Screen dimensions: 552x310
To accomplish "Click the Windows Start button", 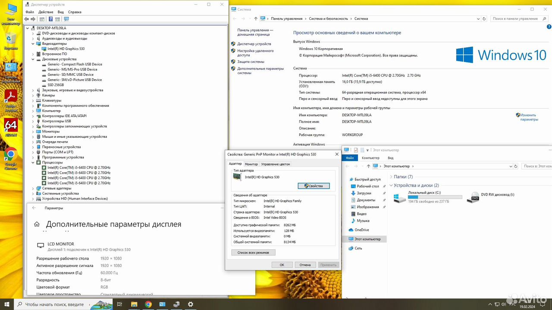I will [6, 304].
